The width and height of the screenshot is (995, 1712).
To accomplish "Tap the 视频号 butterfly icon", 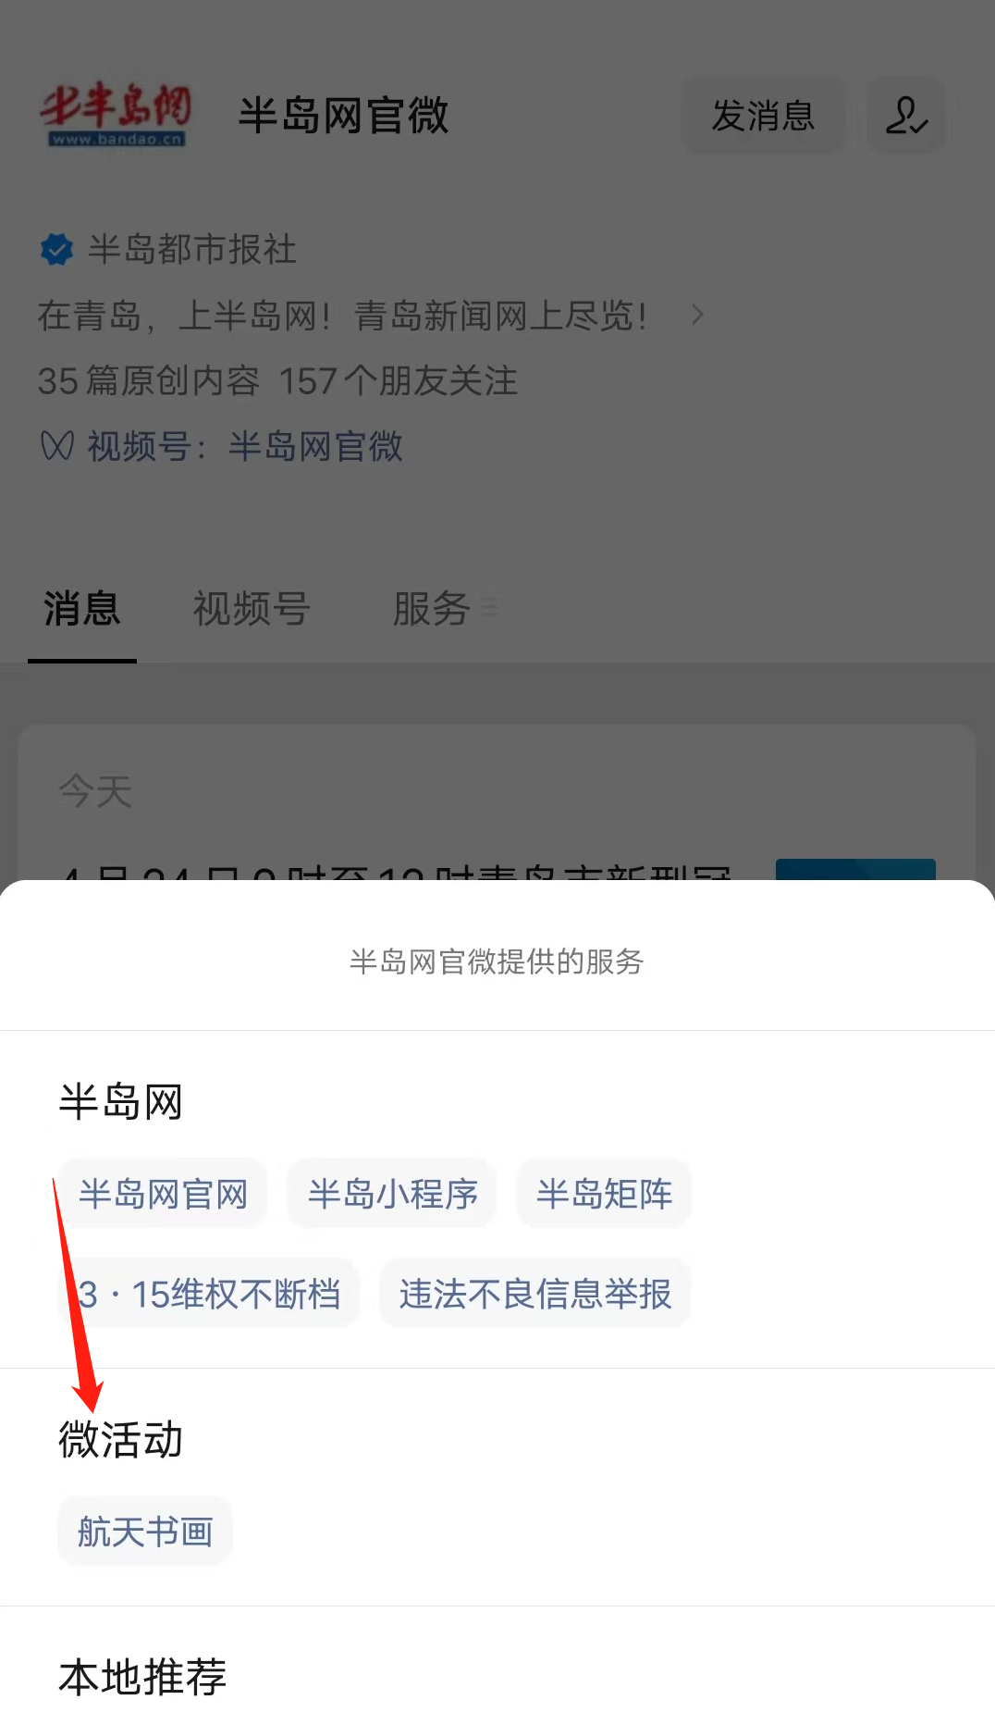I will pyautogui.click(x=57, y=447).
